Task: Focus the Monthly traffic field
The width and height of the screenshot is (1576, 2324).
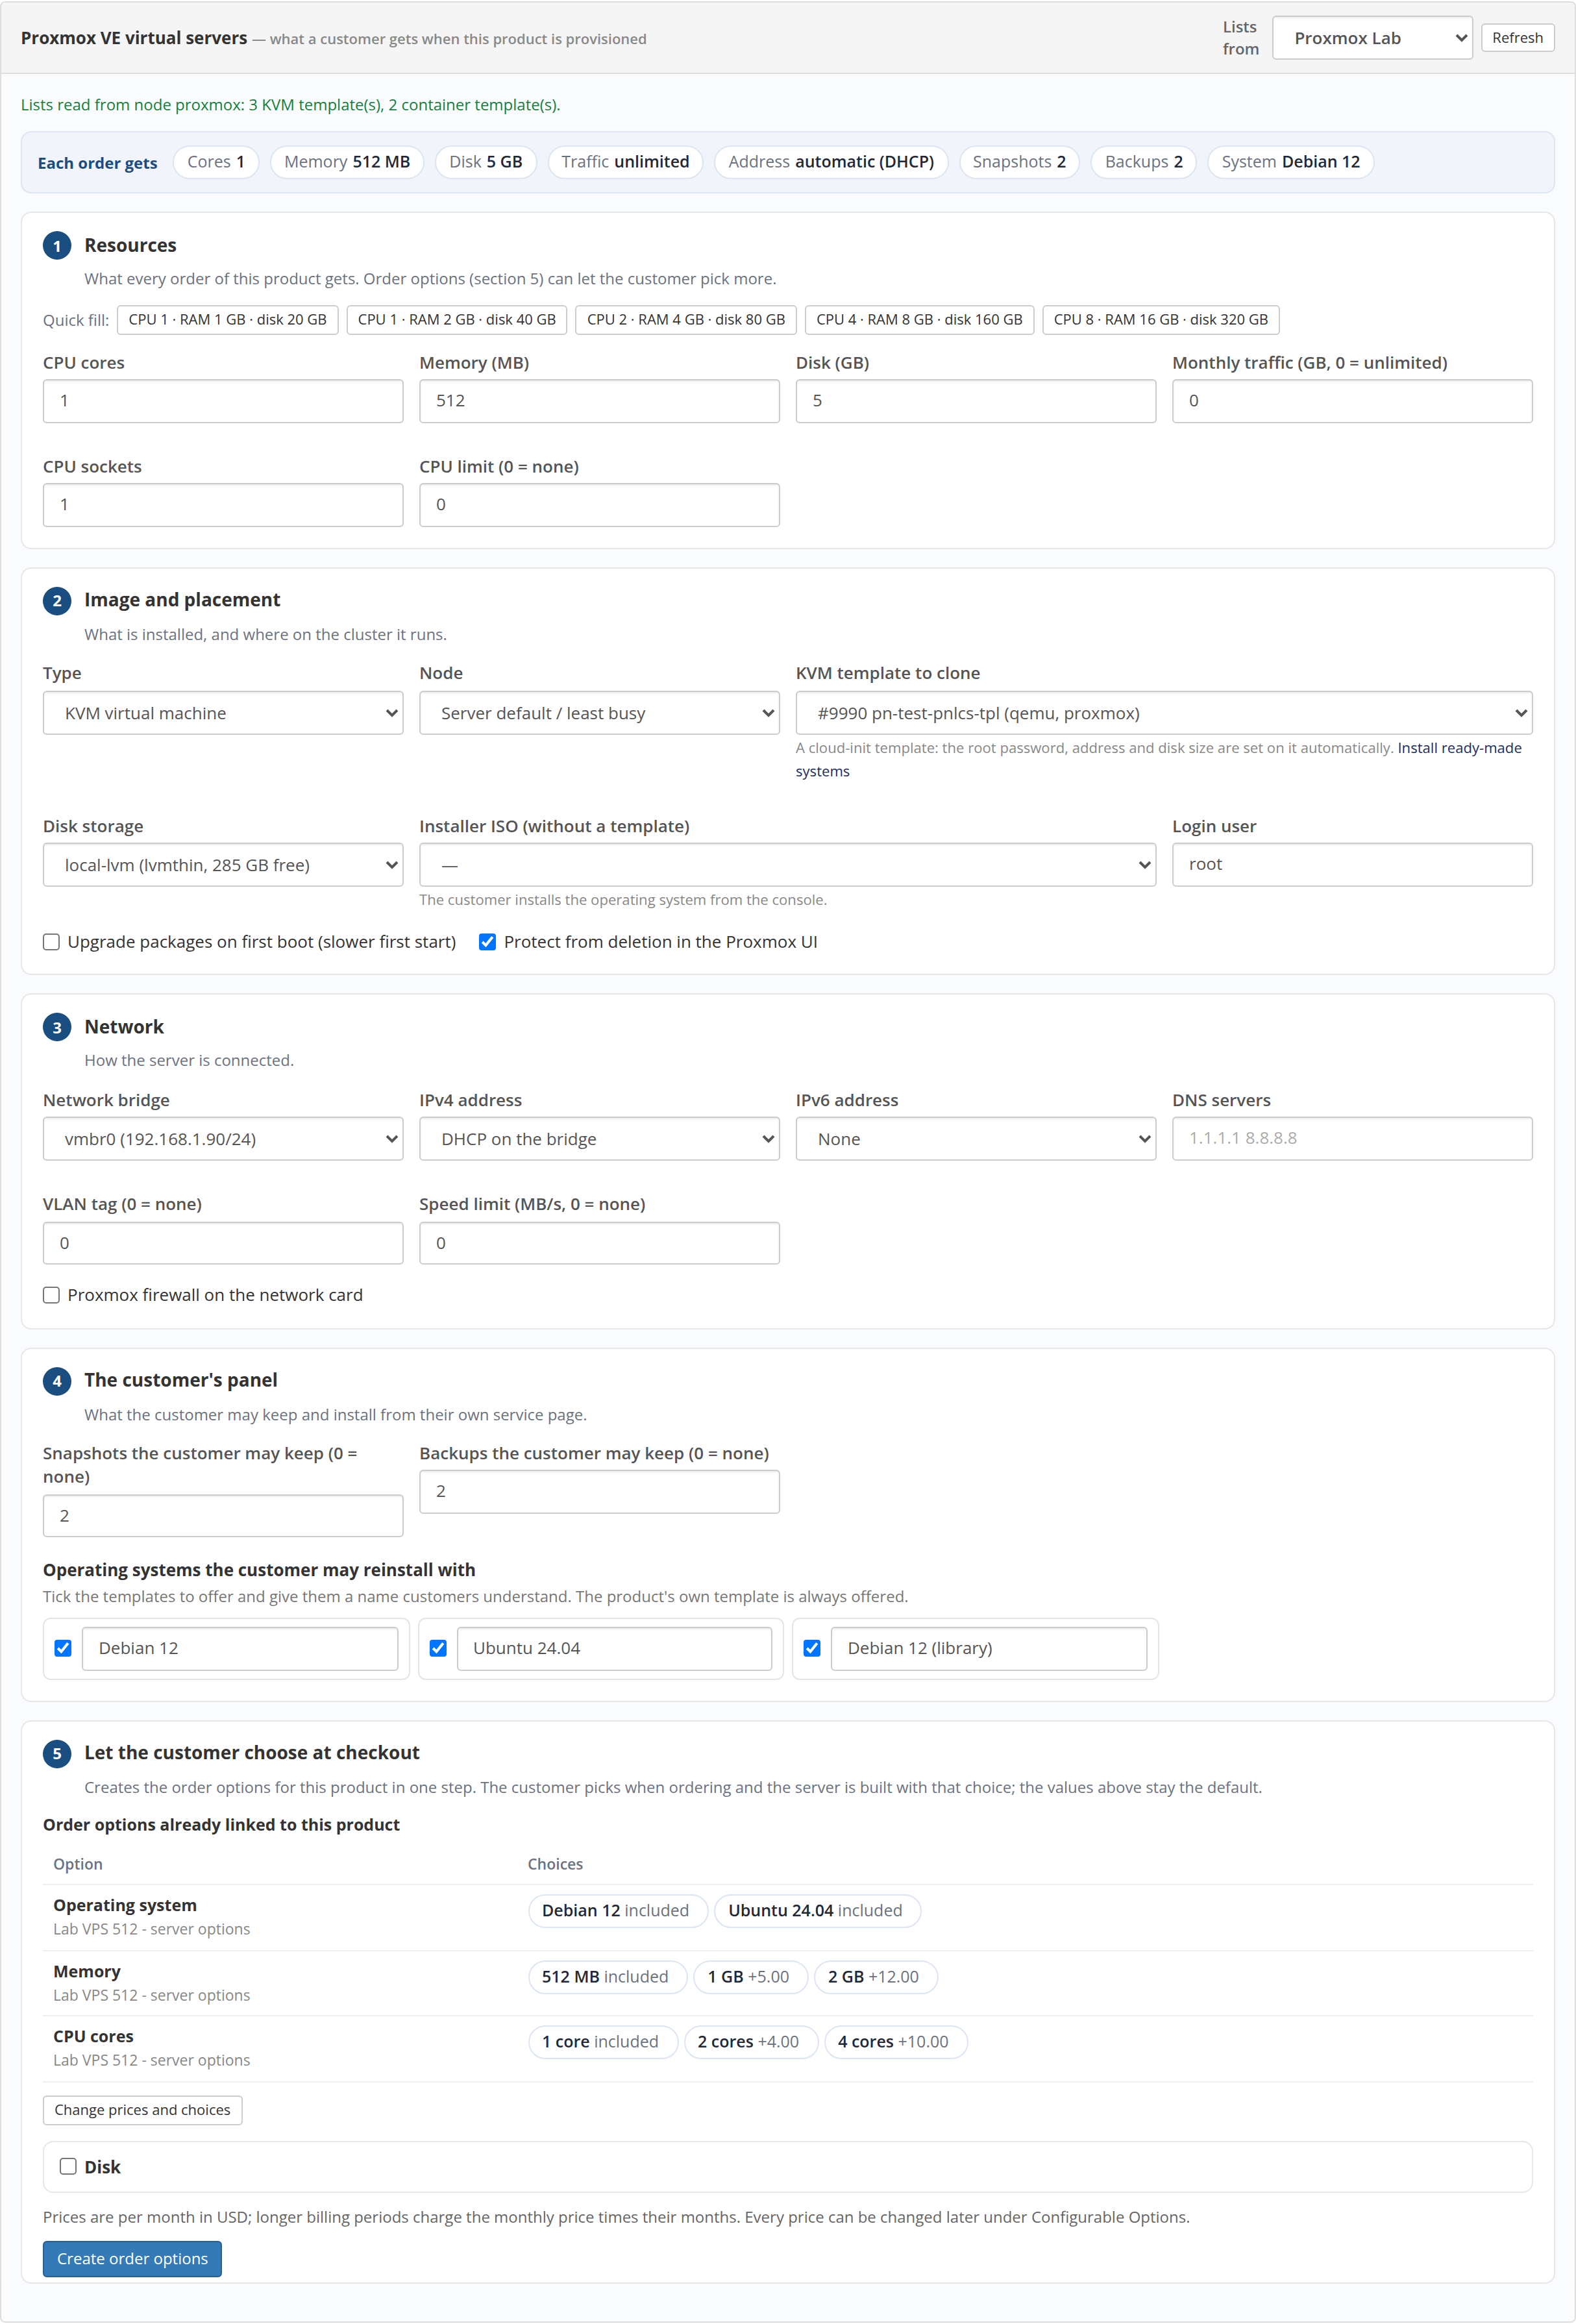Action: (x=1352, y=401)
